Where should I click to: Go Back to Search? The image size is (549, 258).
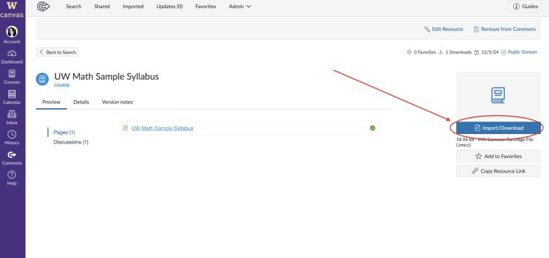click(x=57, y=52)
